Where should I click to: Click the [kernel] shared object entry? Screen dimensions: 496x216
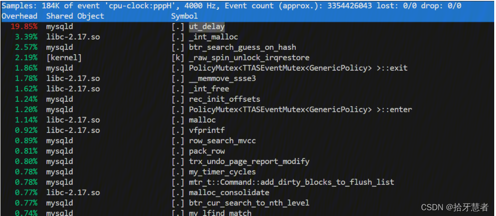[64, 58]
